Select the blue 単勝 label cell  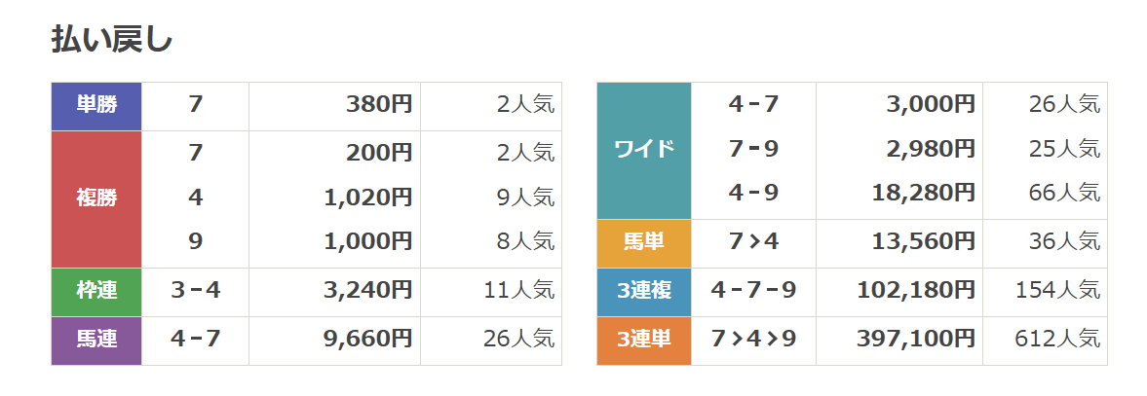pos(96,105)
